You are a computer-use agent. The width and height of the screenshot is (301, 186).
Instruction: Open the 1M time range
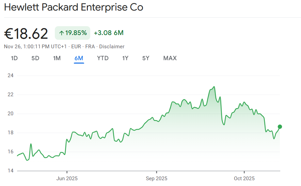pyautogui.click(x=57, y=58)
